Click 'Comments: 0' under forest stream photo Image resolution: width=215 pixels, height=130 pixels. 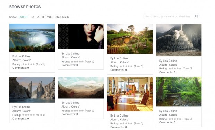pos(167,122)
